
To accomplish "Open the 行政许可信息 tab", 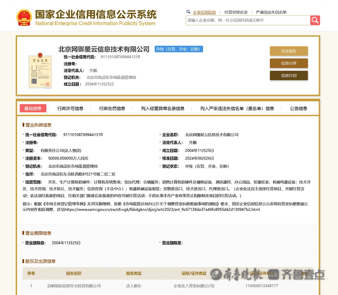I will coord(70,108).
